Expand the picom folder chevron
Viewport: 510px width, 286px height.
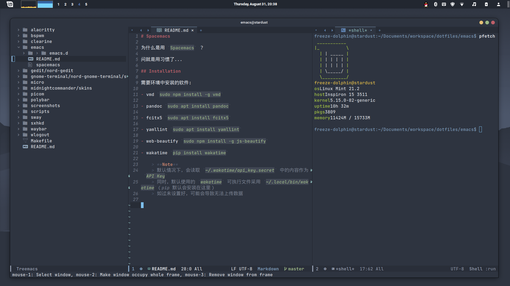point(18,94)
